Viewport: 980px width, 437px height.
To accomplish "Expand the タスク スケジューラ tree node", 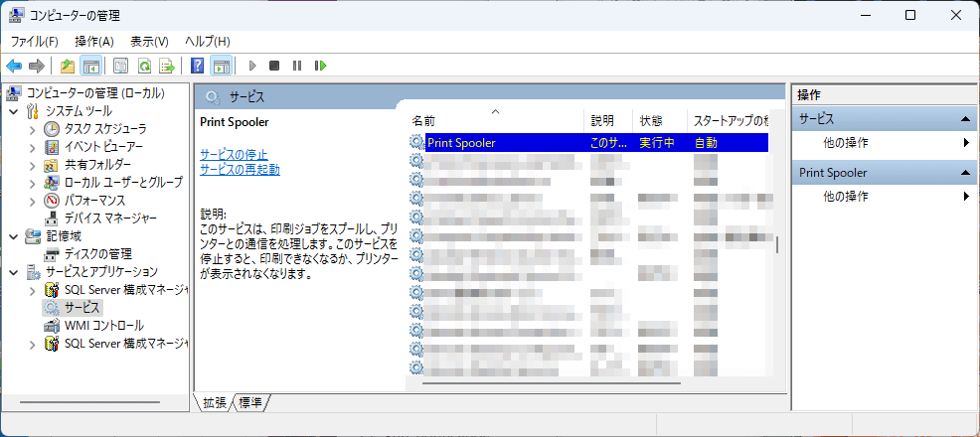I will tap(32, 129).
